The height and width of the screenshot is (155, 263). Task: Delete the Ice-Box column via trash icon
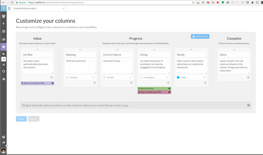point(52,77)
